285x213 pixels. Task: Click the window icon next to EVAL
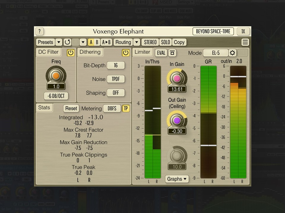coord(172,53)
